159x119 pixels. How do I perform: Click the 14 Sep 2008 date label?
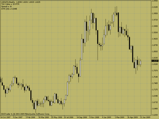[x=82, y=117]
